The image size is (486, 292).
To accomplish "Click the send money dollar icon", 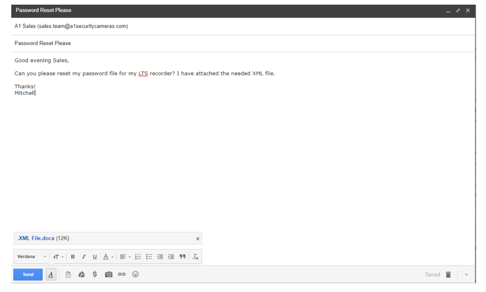I will pyautogui.click(x=95, y=274).
